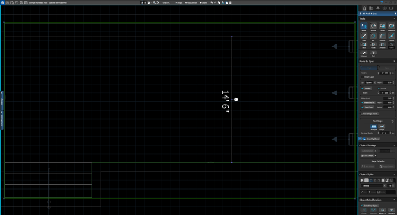Go to previous stage using left arrow
The width and height of the screenshot is (397, 215).
click(360, 14)
